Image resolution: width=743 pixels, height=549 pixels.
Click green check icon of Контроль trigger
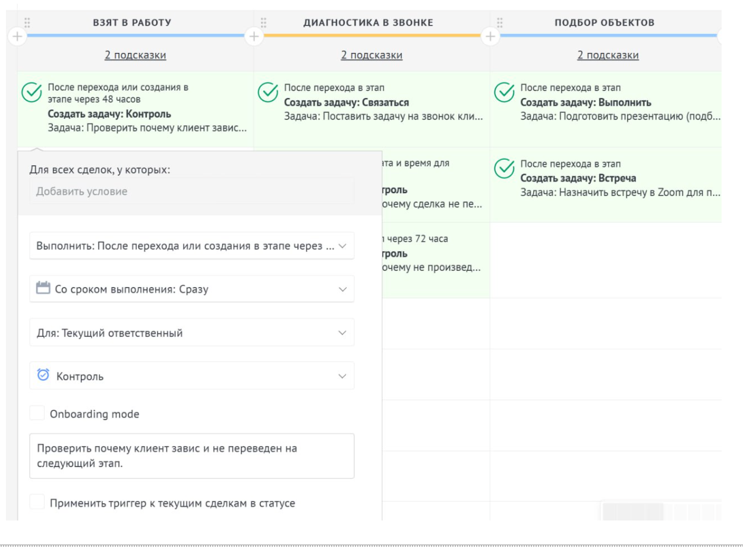(31, 93)
